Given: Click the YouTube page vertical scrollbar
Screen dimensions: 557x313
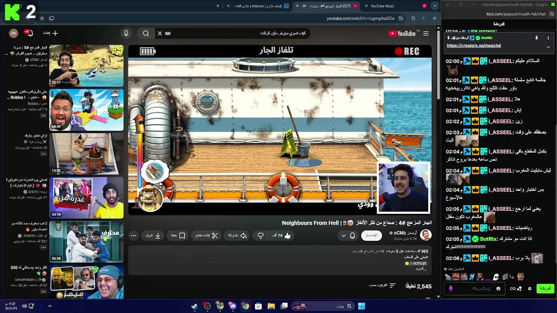Looking at the screenshot, I should coord(438,65).
